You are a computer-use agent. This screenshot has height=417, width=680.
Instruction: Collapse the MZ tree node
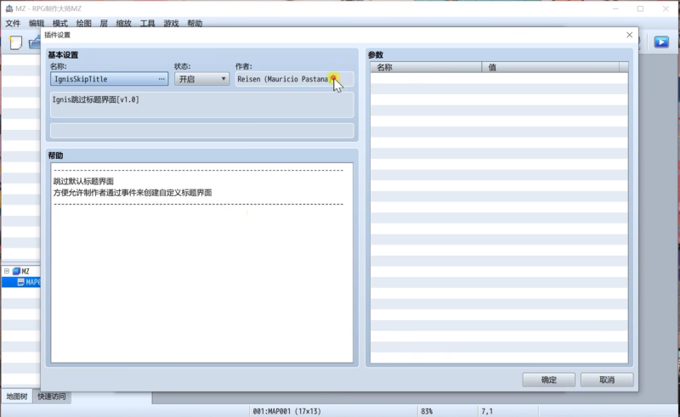(x=7, y=271)
